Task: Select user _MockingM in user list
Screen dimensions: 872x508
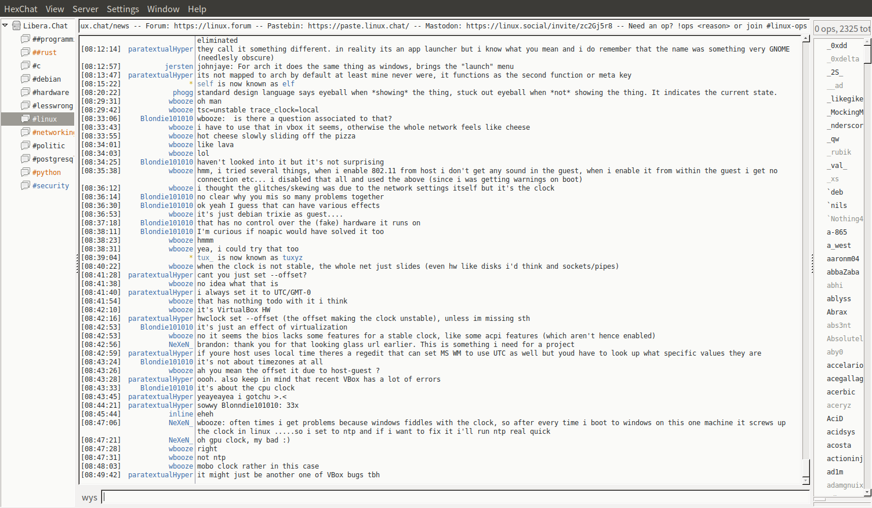Action: tap(845, 112)
